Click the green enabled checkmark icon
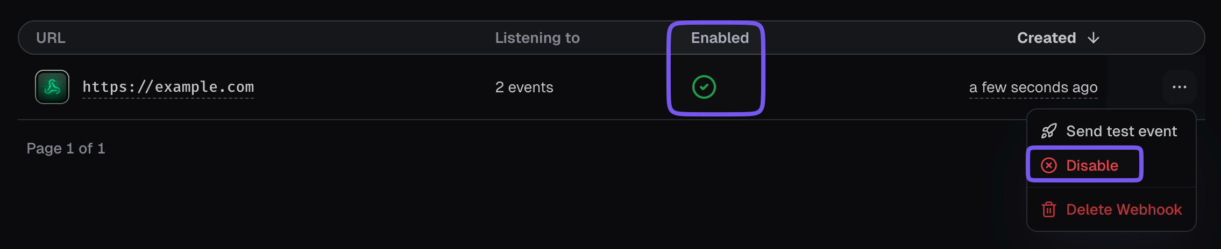 click(704, 87)
